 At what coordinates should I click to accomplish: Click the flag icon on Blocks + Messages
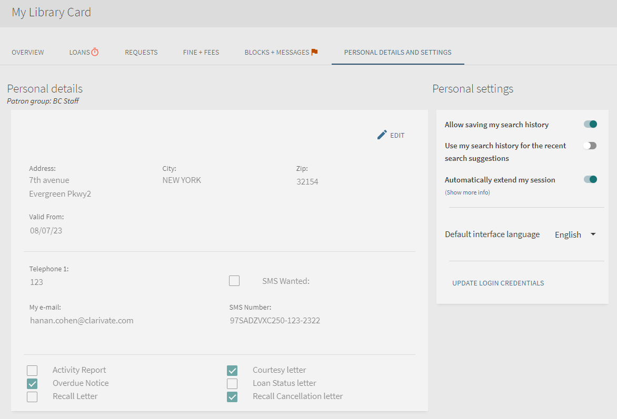314,52
